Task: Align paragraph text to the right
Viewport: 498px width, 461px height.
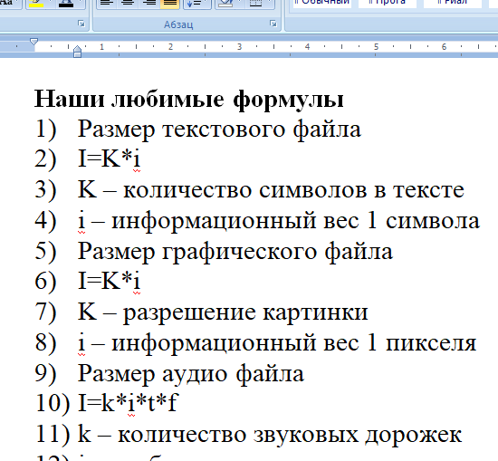Action: coord(149,4)
